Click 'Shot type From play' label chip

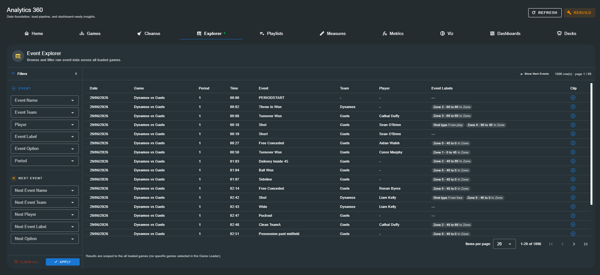pyautogui.click(x=448, y=125)
